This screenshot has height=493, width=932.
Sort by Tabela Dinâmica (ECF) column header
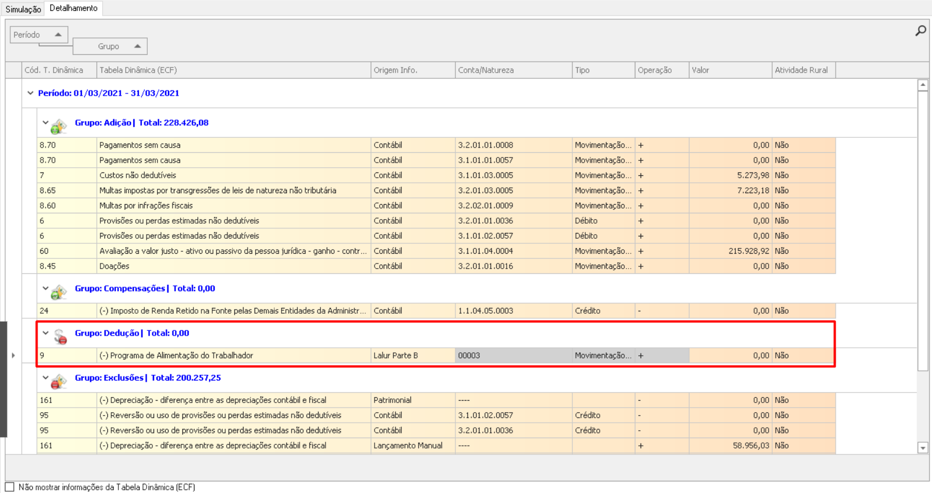[234, 70]
